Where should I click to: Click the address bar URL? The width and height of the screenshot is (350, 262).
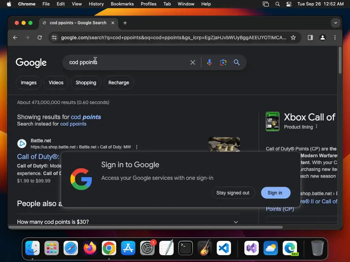click(173, 38)
